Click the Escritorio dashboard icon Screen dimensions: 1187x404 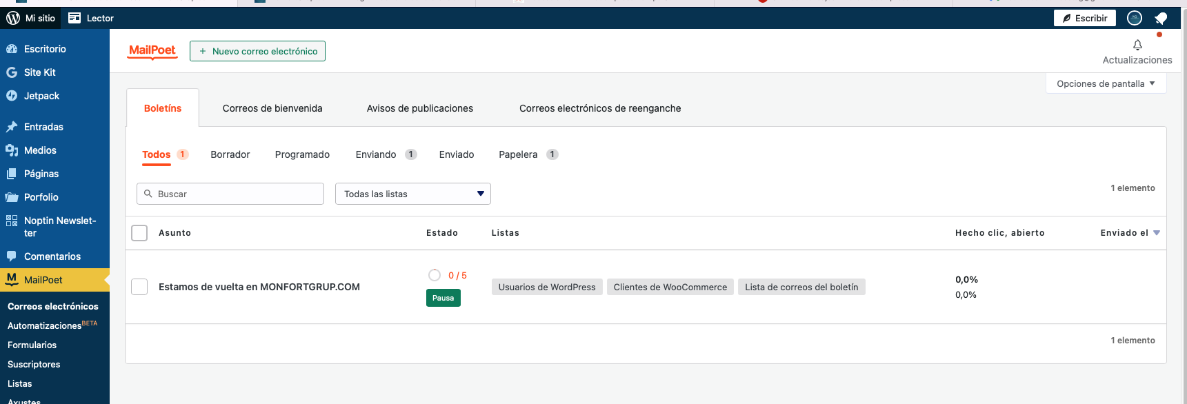12,49
